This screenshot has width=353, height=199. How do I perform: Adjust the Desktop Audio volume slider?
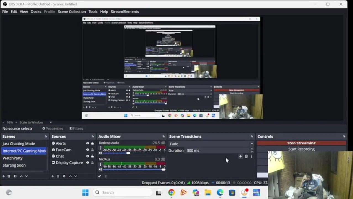click(128, 153)
